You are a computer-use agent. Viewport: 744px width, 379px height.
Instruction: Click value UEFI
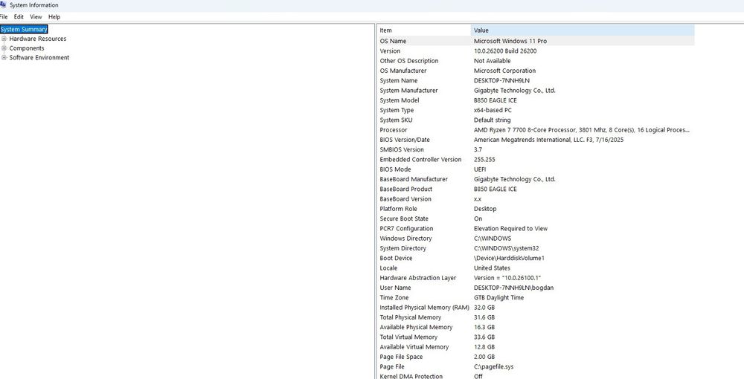tap(480, 169)
